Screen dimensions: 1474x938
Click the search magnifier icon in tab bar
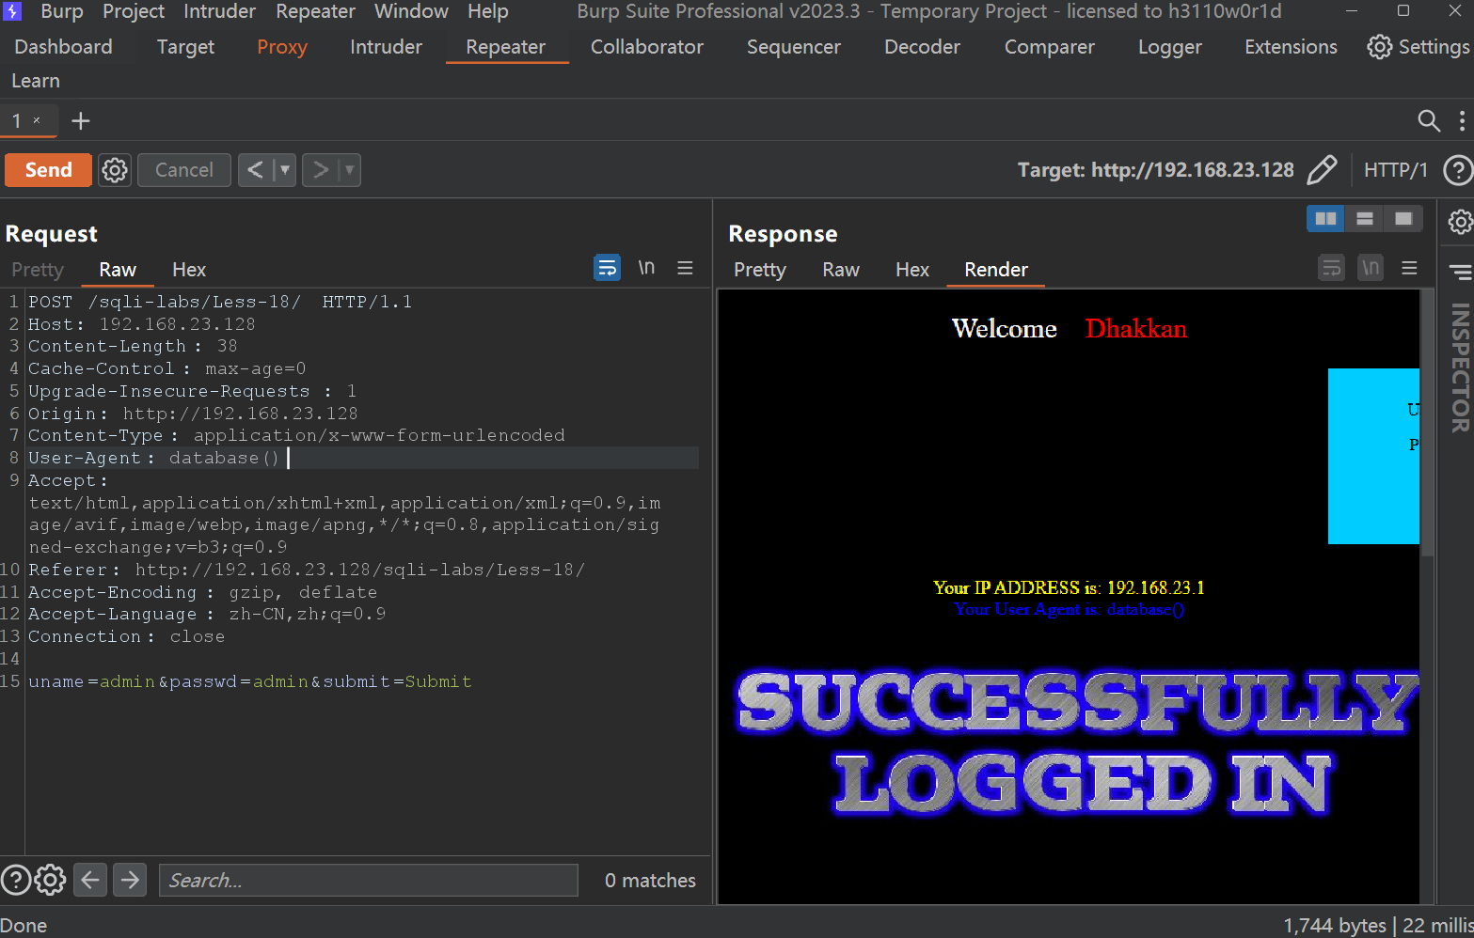click(x=1428, y=120)
